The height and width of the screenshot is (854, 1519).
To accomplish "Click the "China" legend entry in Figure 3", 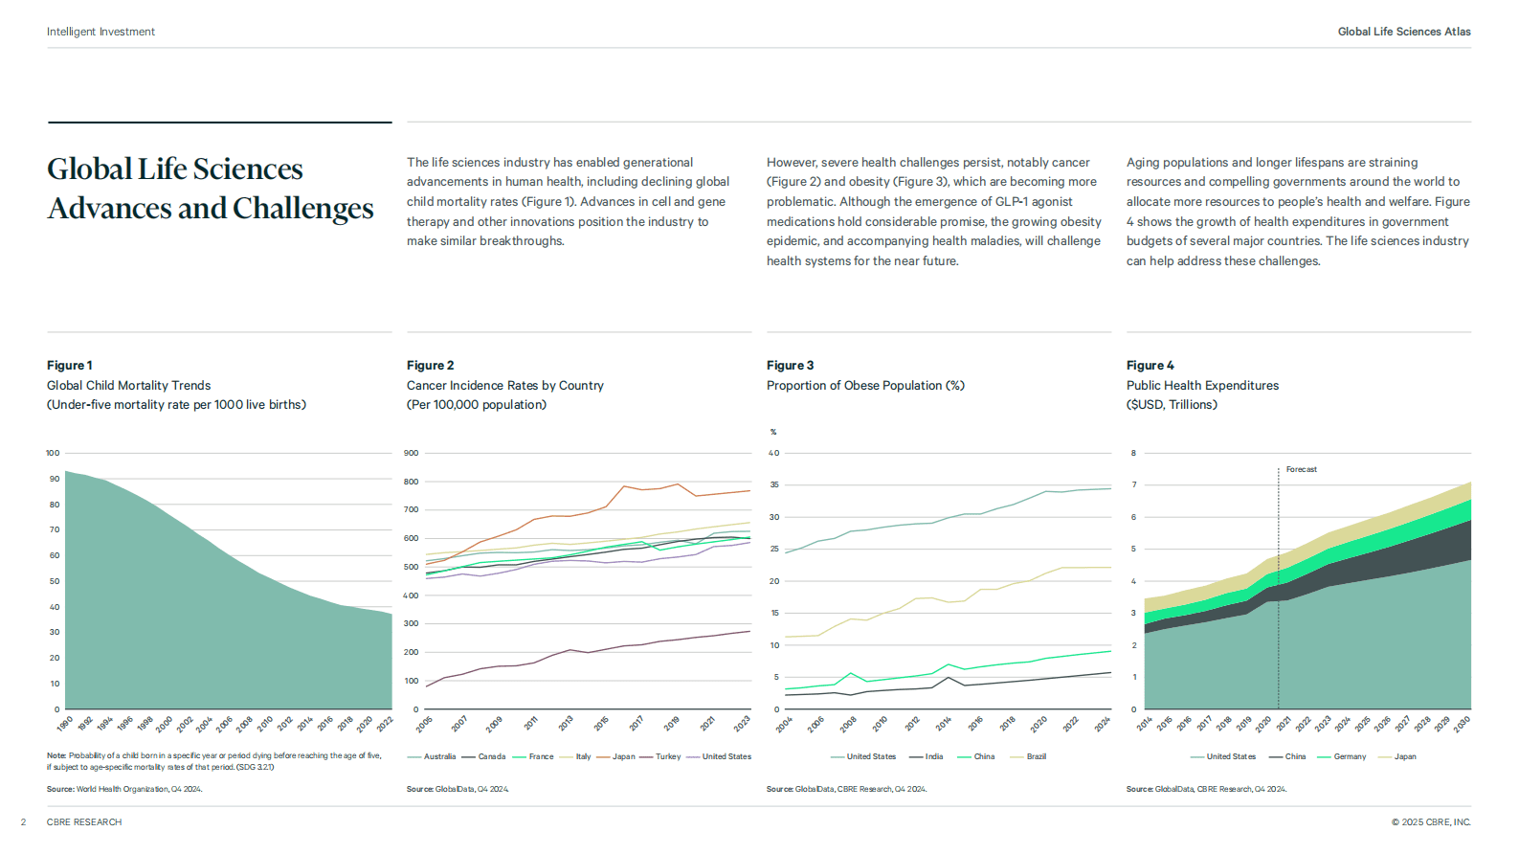I will click(975, 756).
